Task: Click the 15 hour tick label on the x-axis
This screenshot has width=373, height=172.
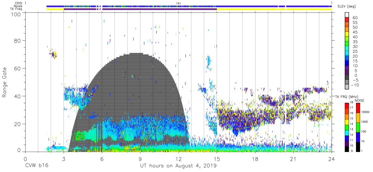Action: tap(217, 159)
